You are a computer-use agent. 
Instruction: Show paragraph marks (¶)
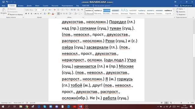point(82,10)
